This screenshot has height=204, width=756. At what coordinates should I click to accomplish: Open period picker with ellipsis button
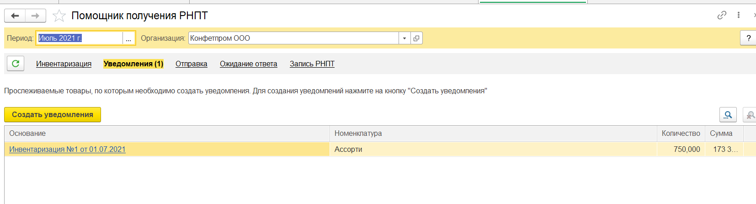[x=128, y=38]
